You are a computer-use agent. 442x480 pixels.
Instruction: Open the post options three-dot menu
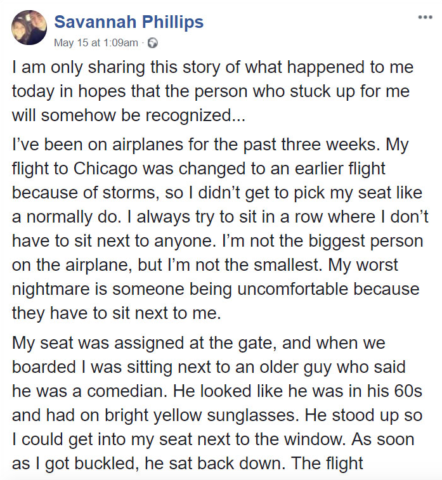(424, 16)
